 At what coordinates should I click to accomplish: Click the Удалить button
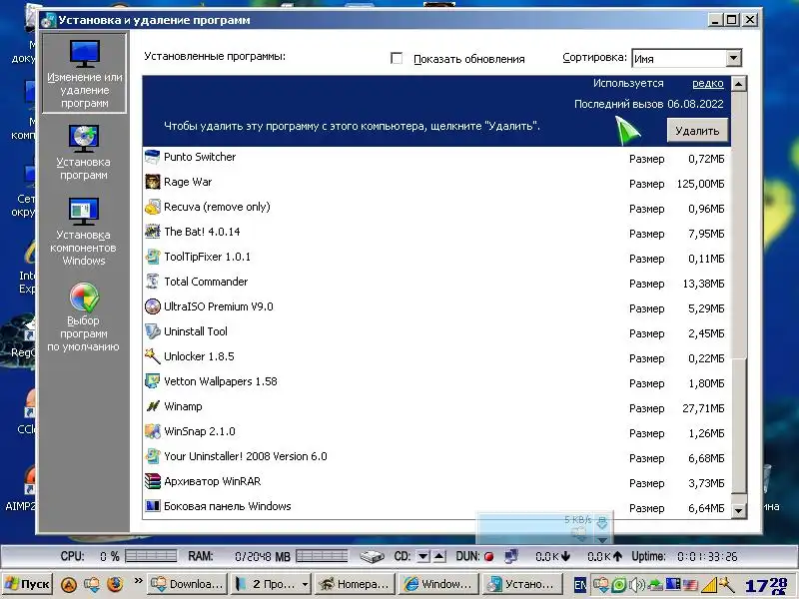tap(697, 131)
